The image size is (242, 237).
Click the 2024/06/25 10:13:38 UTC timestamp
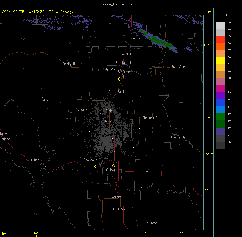[x=28, y=12]
